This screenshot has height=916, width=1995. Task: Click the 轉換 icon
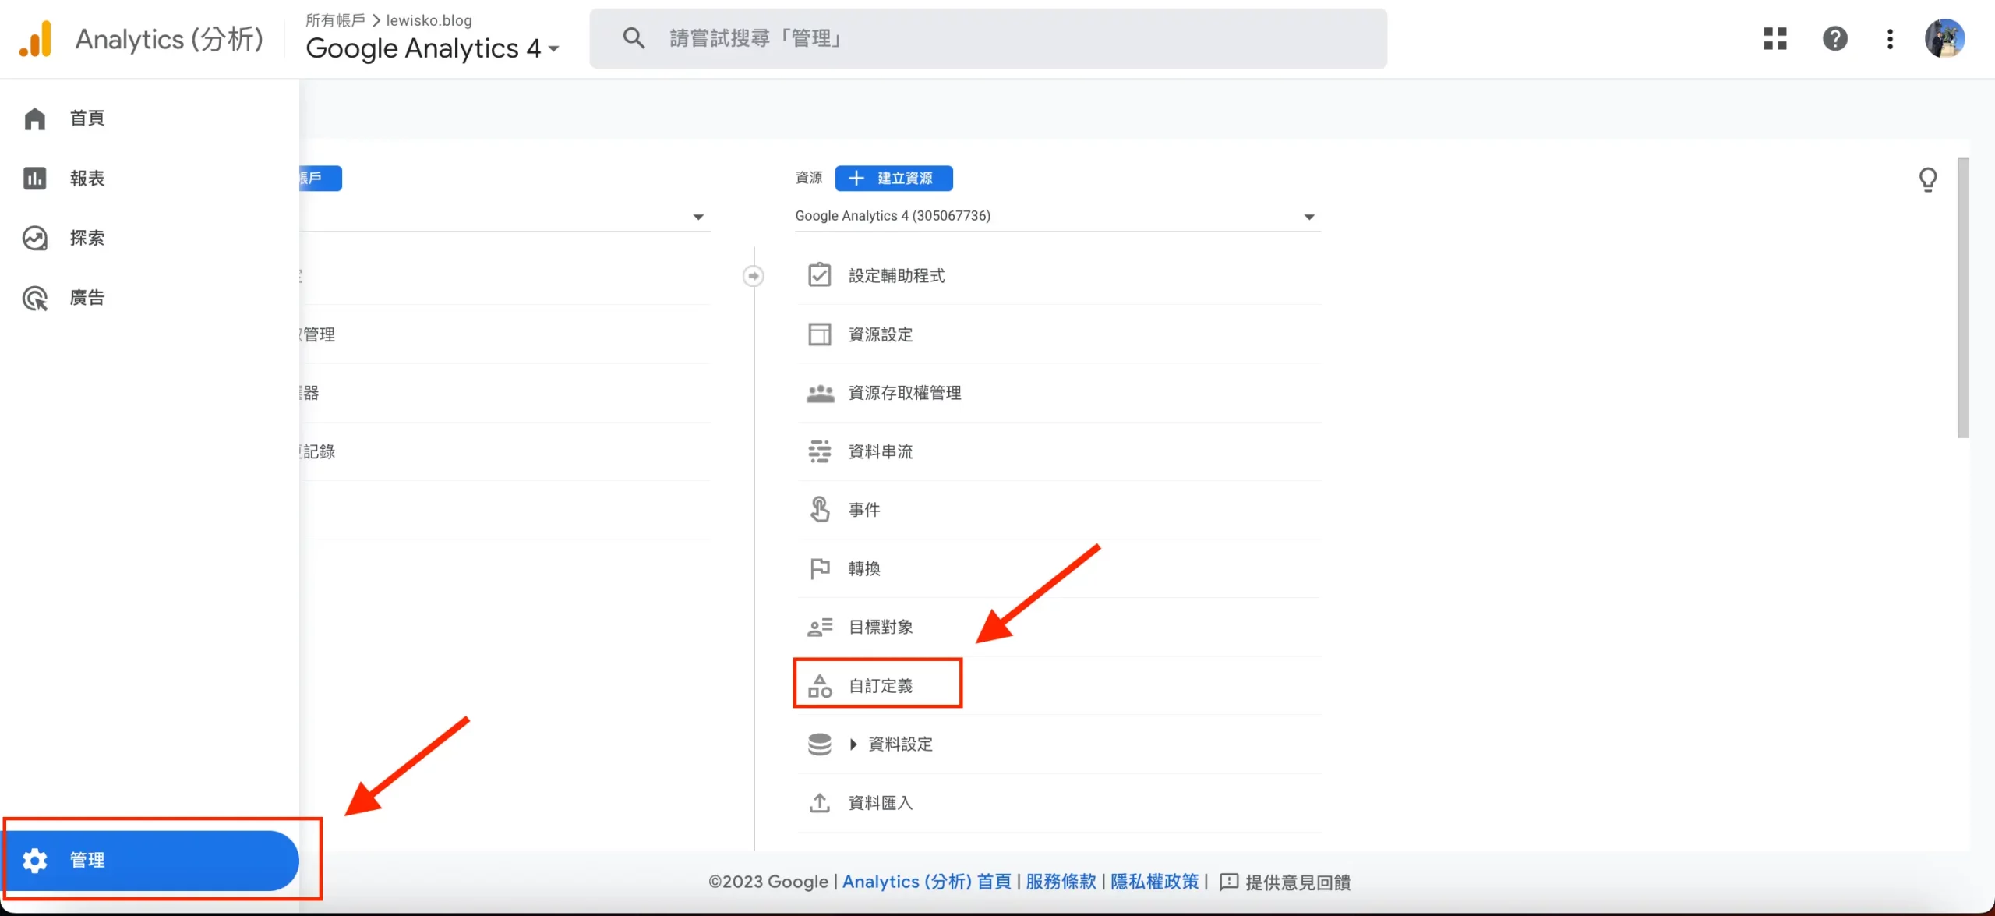(821, 568)
